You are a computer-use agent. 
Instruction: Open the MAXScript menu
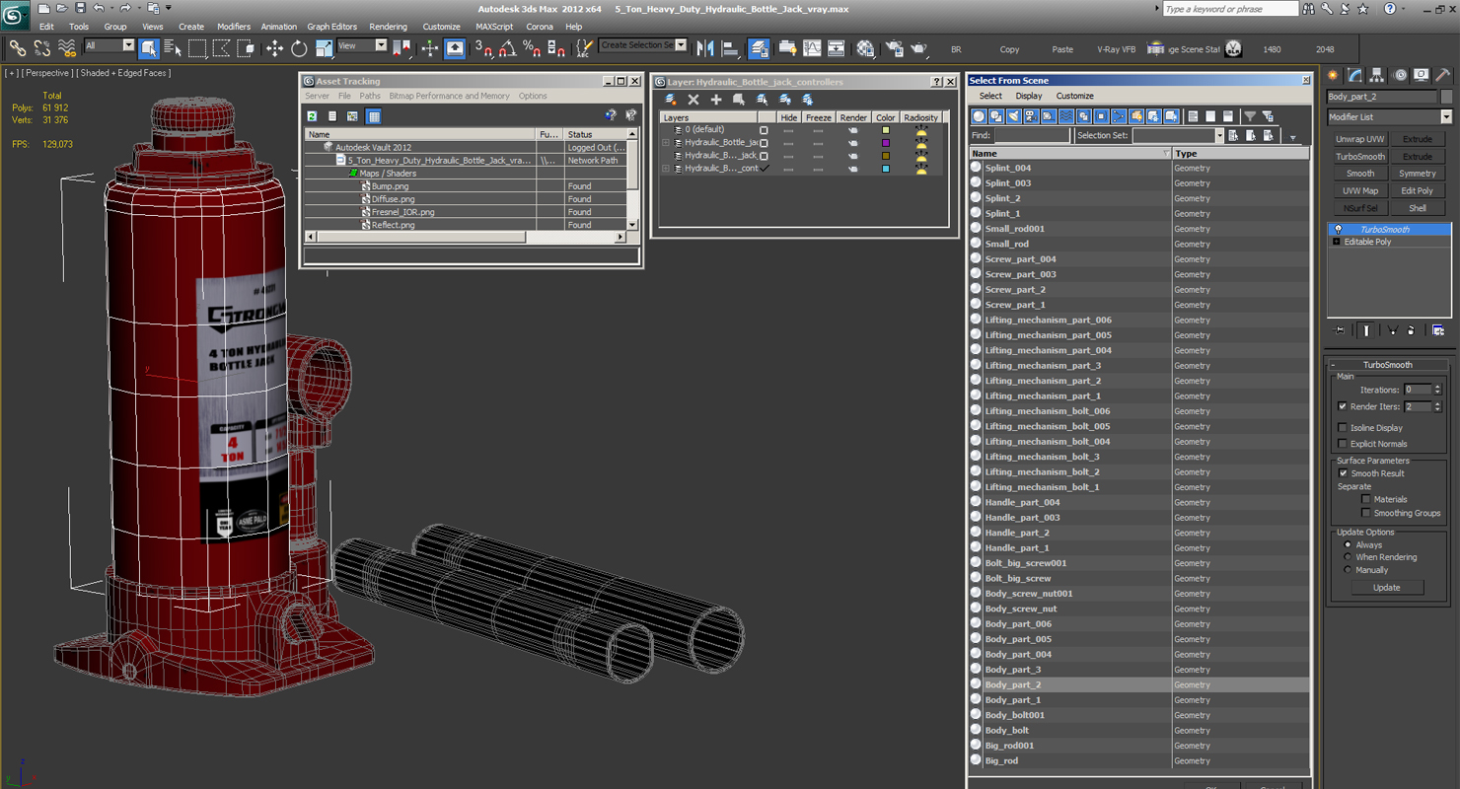[494, 27]
